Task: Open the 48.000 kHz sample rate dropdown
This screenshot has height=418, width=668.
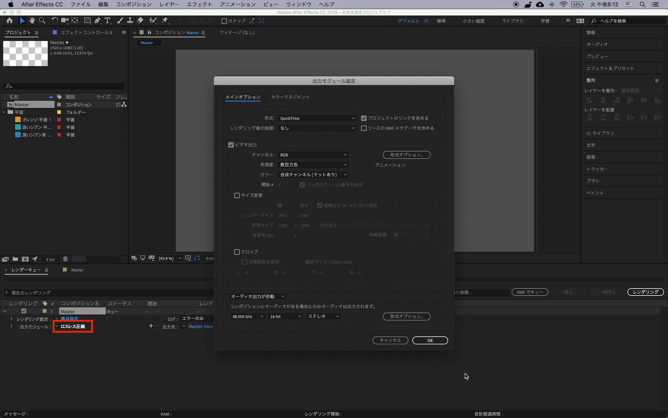Action: point(247,317)
